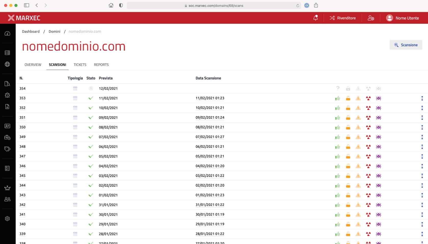Open the users group icon in sidebar
428x244 pixels.
[x=7, y=199]
